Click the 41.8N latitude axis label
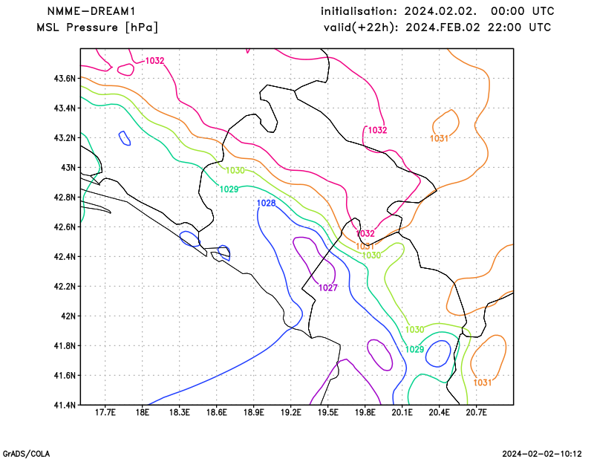Viewport: 594px width, 459px height. tap(65, 345)
